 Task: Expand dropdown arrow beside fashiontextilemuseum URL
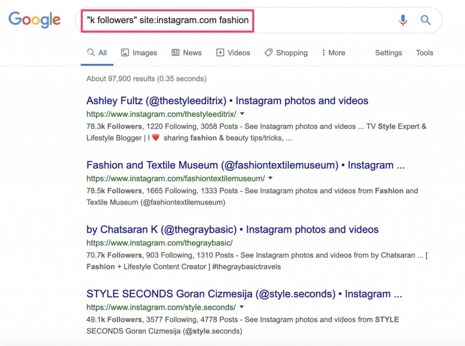tap(271, 178)
